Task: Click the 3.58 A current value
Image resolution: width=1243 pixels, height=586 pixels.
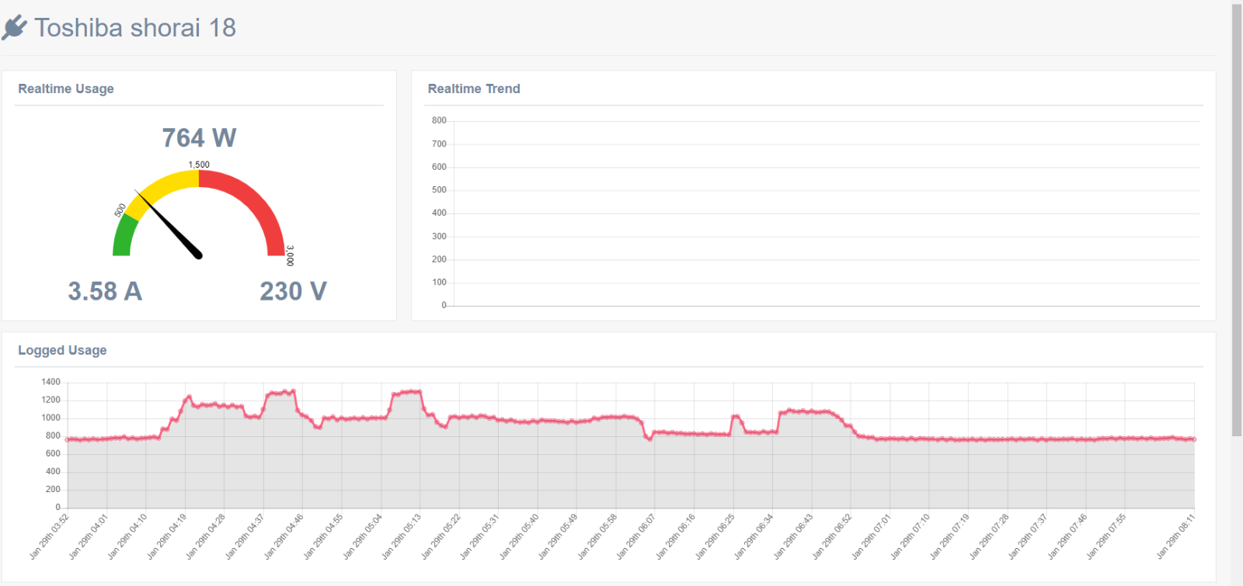Action: pyautogui.click(x=105, y=291)
